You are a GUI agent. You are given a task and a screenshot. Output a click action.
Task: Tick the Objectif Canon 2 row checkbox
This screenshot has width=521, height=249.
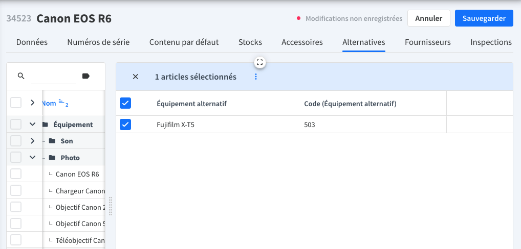(16, 207)
